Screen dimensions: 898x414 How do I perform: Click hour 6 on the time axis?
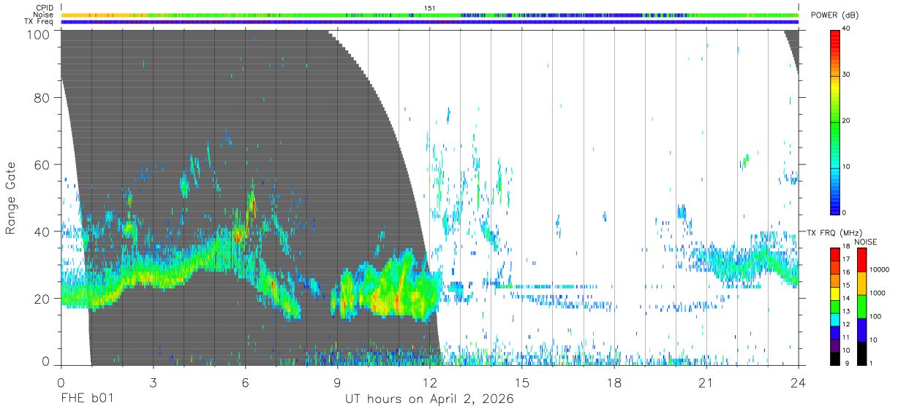point(245,383)
